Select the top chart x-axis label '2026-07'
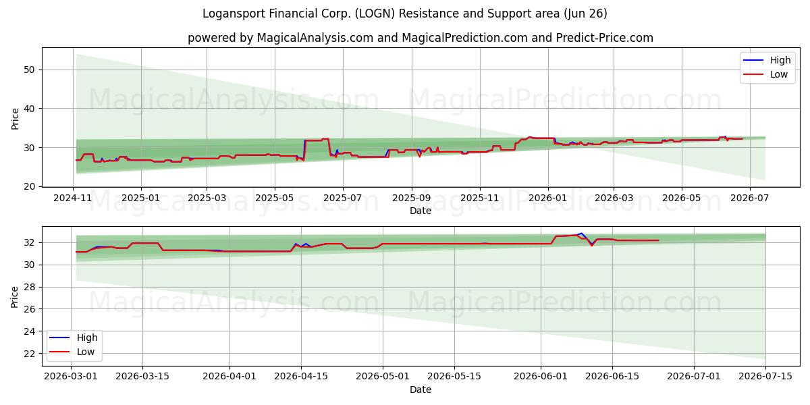The width and height of the screenshot is (810, 405). click(749, 200)
